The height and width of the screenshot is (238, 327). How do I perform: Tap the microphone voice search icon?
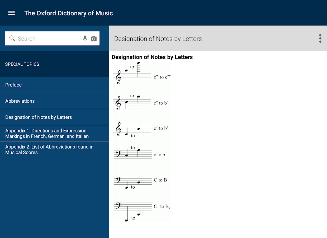85,39
